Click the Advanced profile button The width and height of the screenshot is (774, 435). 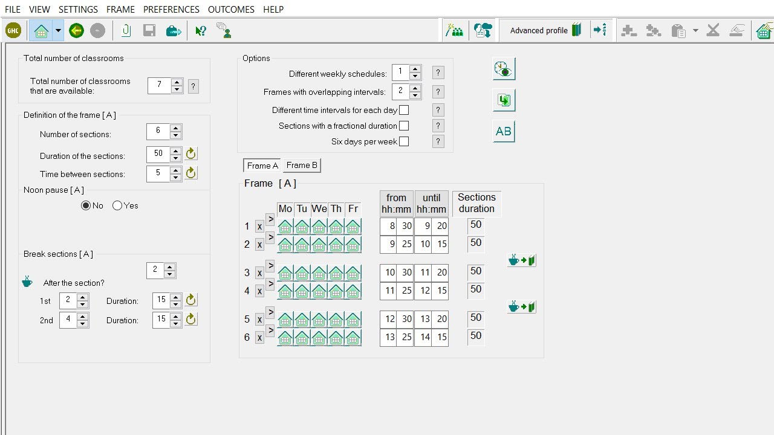[x=545, y=30]
